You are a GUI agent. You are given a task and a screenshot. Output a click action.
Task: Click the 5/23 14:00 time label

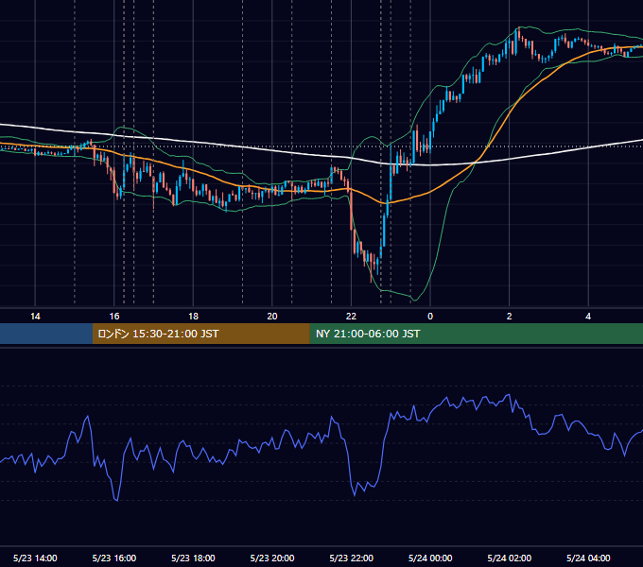35,558
